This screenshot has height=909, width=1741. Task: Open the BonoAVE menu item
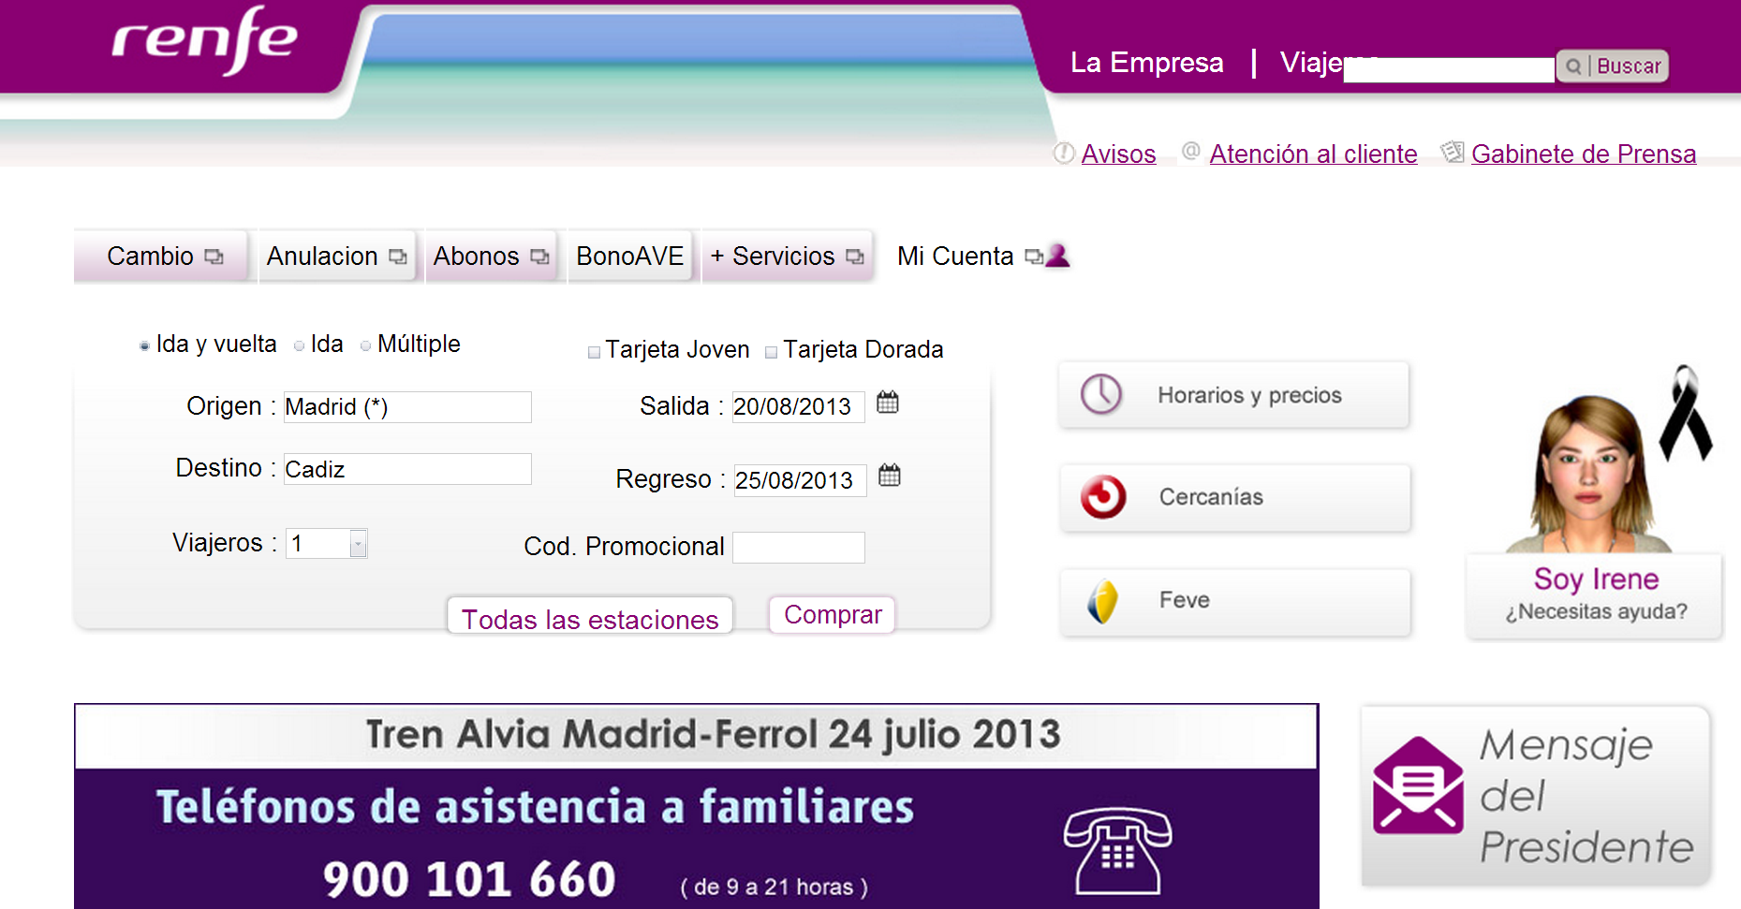coord(630,257)
